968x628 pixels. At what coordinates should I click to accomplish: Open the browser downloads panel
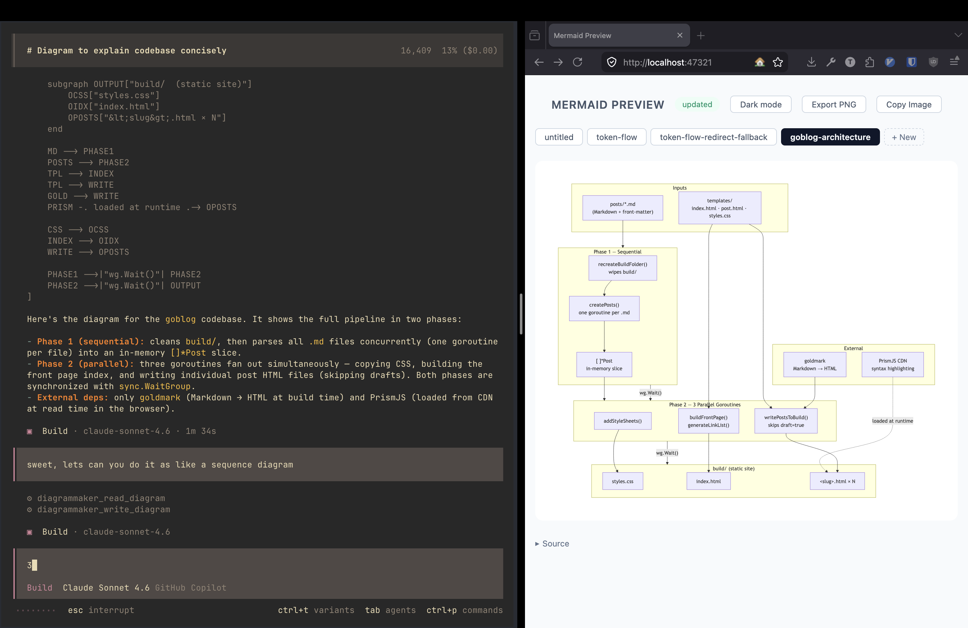pyautogui.click(x=811, y=62)
